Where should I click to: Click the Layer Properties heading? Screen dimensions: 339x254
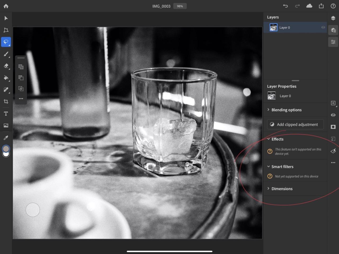282,86
